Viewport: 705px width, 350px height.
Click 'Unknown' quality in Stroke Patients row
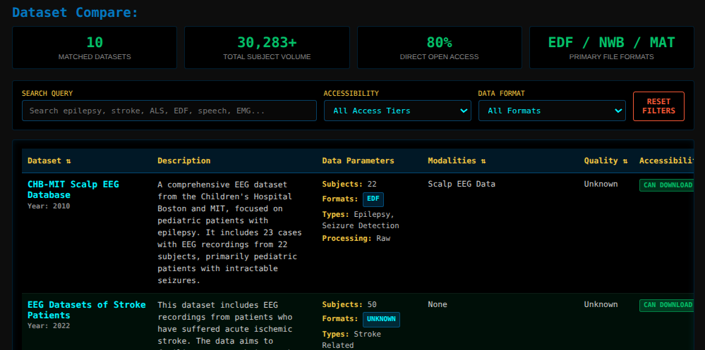[x=601, y=304]
